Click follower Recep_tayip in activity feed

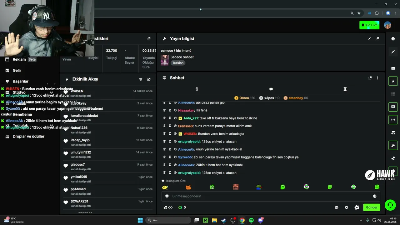(80, 140)
